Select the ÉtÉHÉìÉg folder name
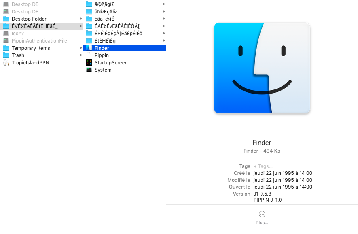The height and width of the screenshot is (234, 358). tap(105, 40)
